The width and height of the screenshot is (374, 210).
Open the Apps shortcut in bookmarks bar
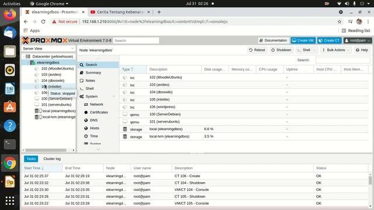coord(32,31)
